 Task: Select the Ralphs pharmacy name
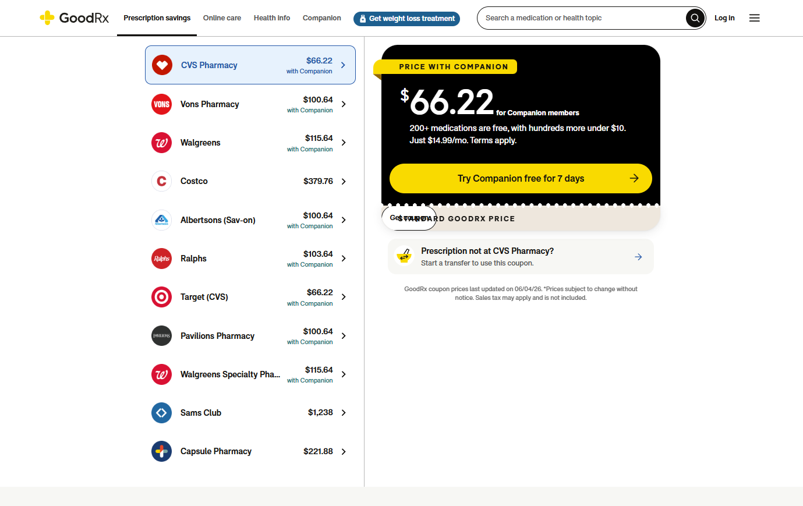click(193, 259)
